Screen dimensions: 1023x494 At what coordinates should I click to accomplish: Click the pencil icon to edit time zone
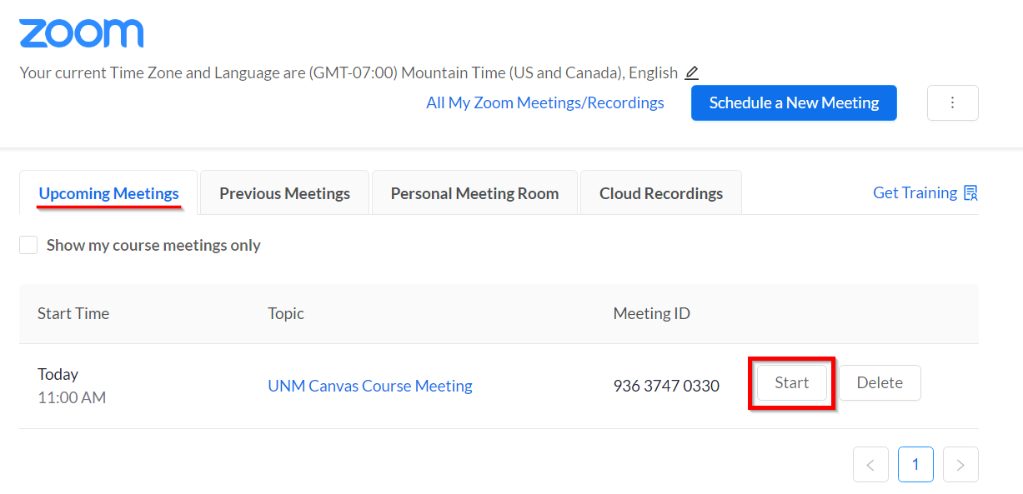(691, 73)
